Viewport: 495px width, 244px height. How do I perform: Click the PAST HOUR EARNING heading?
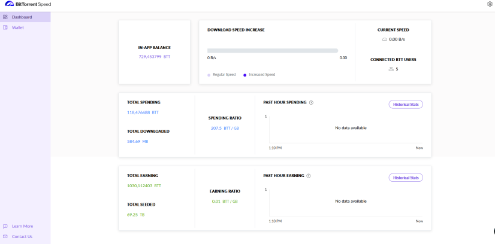coord(283,176)
